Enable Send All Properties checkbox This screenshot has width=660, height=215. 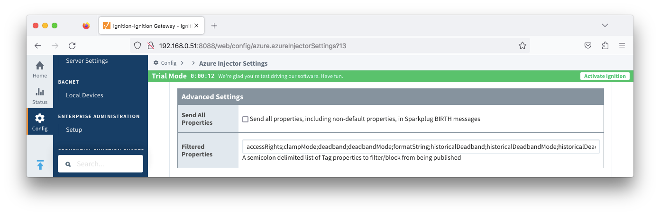(x=245, y=119)
